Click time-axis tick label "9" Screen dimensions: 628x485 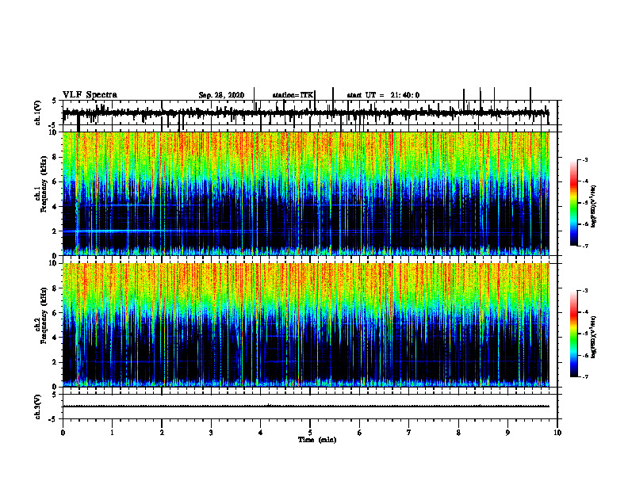(x=507, y=433)
